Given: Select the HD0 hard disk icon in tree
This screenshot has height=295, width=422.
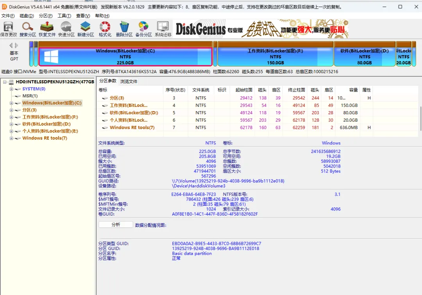Looking at the screenshot, I should 11,82.
